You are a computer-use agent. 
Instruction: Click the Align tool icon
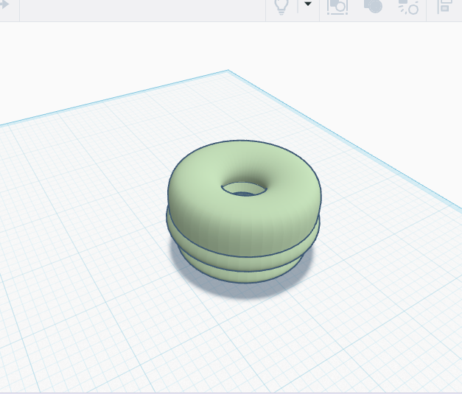(x=444, y=6)
